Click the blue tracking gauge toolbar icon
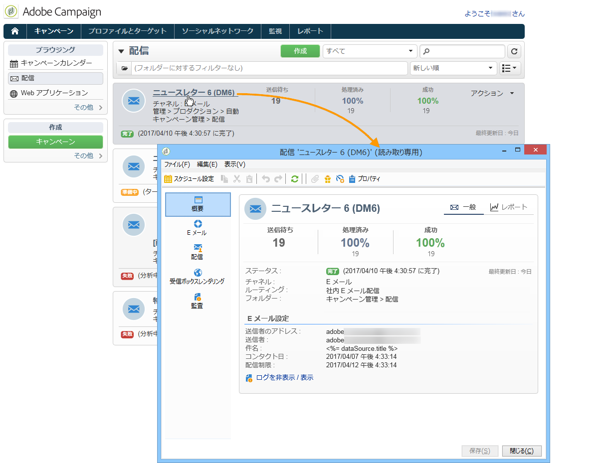 click(x=340, y=179)
